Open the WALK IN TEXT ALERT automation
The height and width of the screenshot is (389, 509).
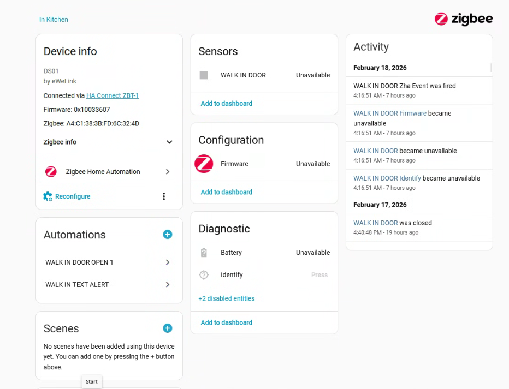pyautogui.click(x=108, y=285)
